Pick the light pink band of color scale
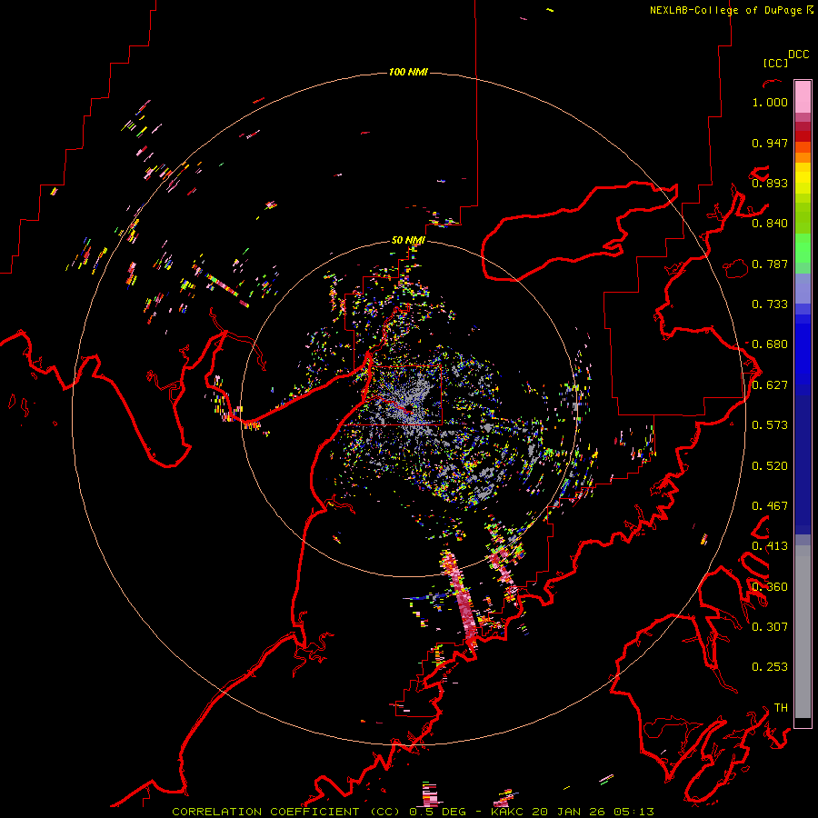 (803, 96)
